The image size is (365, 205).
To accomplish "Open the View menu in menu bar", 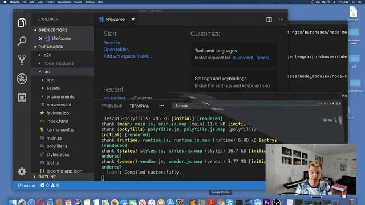I will (40, 2).
